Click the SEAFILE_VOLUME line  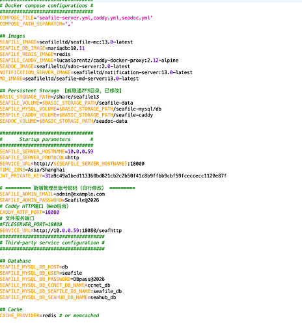(66, 103)
